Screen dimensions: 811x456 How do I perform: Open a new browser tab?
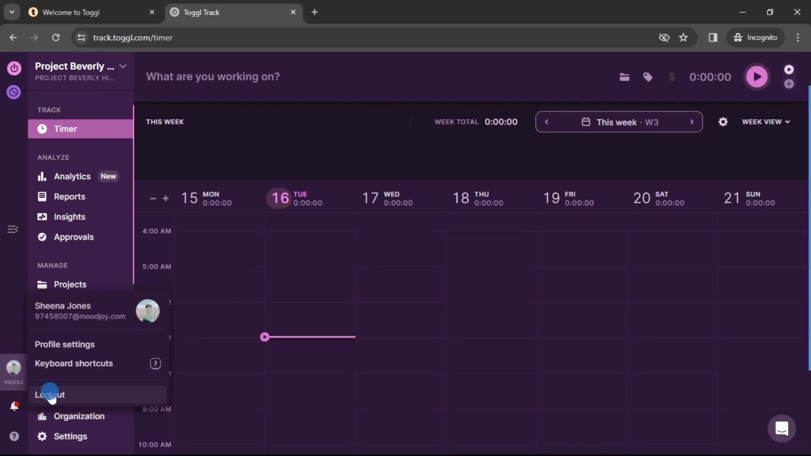[314, 12]
